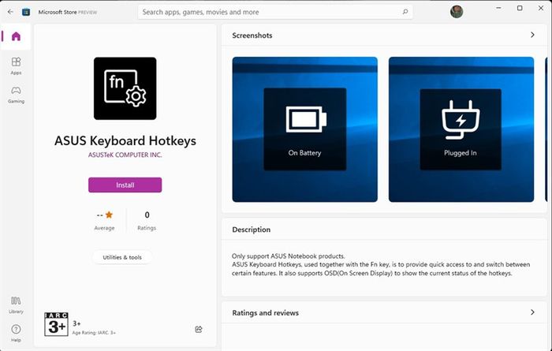552x351 pixels.
Task: Expand Screenshots section with chevron
Action: tap(532, 35)
